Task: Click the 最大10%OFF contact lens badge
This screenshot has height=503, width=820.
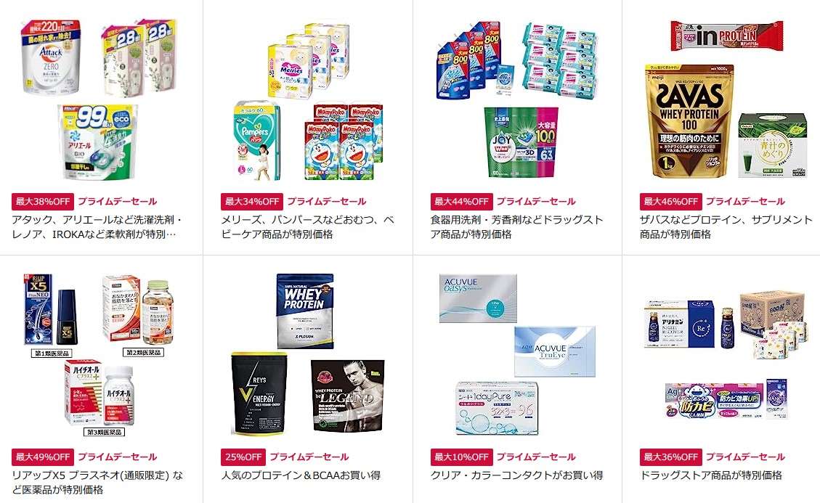Action: [x=461, y=457]
